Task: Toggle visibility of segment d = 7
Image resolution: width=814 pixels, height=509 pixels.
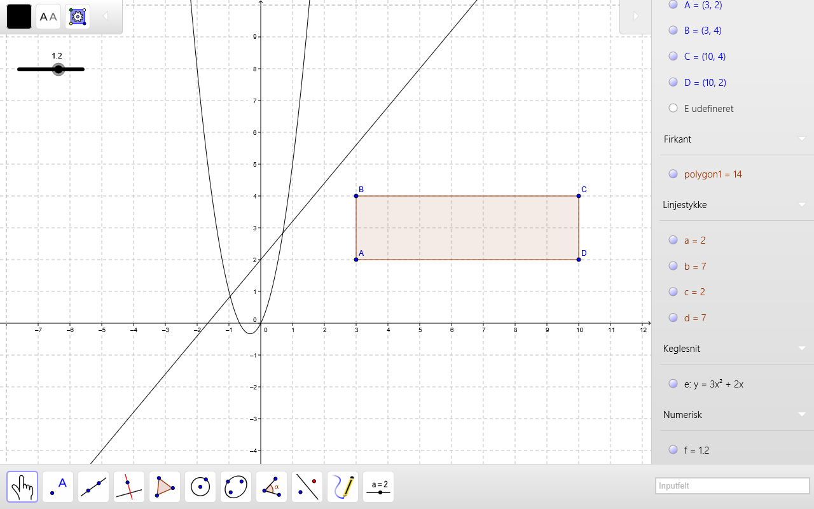Action: click(x=673, y=317)
